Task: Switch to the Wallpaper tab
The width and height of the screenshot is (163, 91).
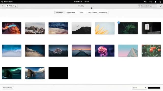Action: click(60, 13)
